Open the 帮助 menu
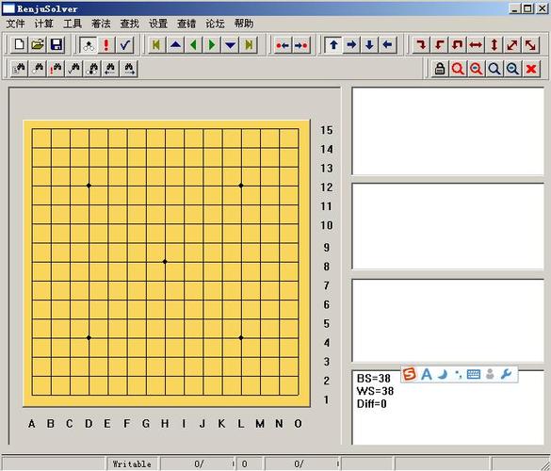Image resolution: width=551 pixels, height=471 pixels. [244, 24]
